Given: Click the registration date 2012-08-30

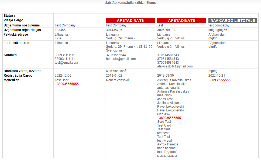Looking at the screenshot, I should coord(166,76).
